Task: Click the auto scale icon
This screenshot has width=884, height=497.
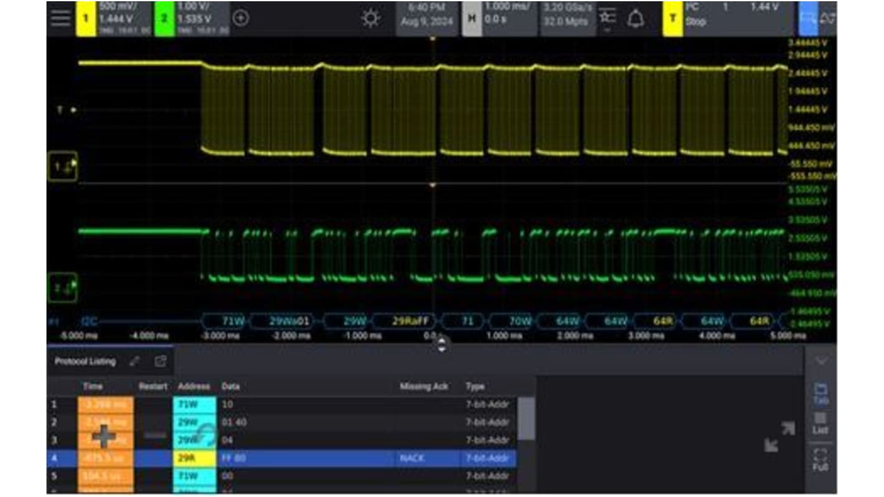Action: 829,19
